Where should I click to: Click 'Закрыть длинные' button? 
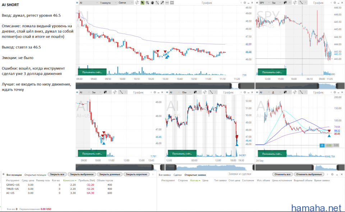pos(110,174)
